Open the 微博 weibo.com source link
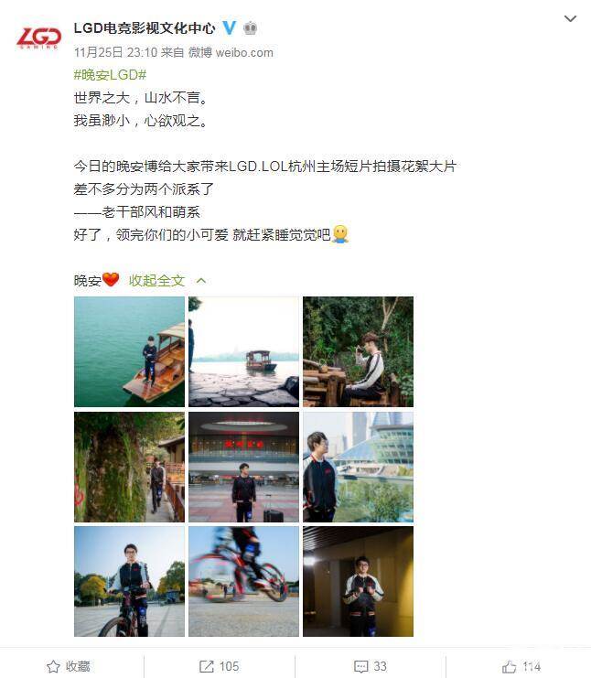The height and width of the screenshot is (678, 591). 231,52
